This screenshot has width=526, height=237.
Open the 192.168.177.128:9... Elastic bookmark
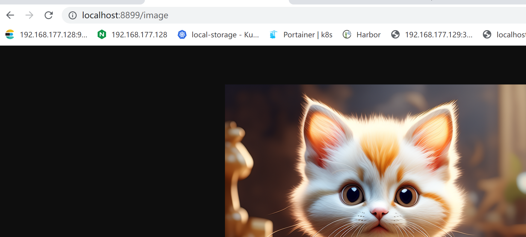pos(46,35)
